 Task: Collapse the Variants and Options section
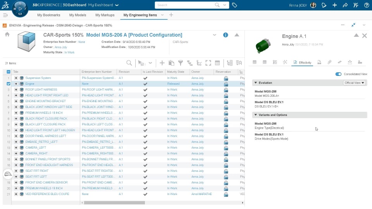tap(255, 115)
